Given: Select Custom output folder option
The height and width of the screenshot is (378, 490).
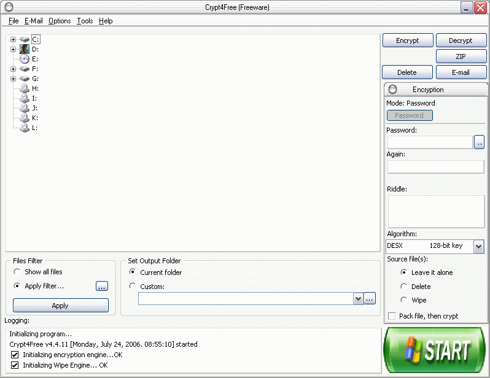Looking at the screenshot, I should (133, 286).
